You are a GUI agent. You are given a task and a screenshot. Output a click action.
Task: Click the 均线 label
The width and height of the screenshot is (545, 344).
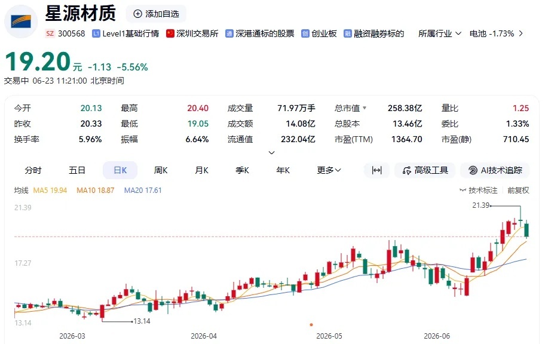click(21, 190)
